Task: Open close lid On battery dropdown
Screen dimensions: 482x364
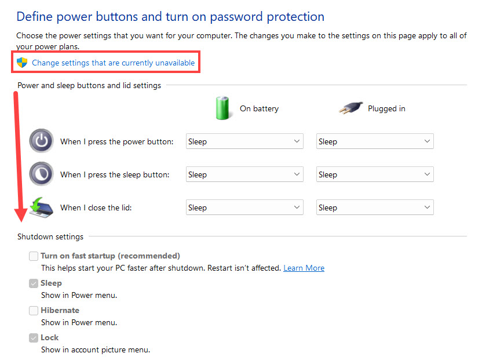Action: [244, 208]
